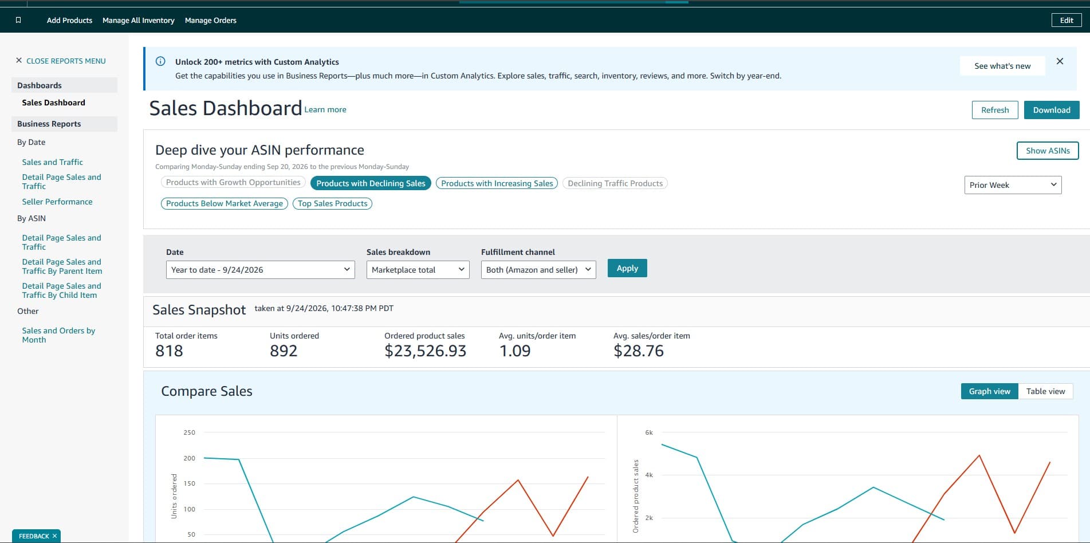Close the Custom Analytics banner

click(x=1060, y=61)
